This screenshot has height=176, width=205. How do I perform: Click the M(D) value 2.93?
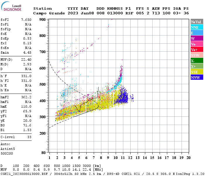[x=27, y=64]
